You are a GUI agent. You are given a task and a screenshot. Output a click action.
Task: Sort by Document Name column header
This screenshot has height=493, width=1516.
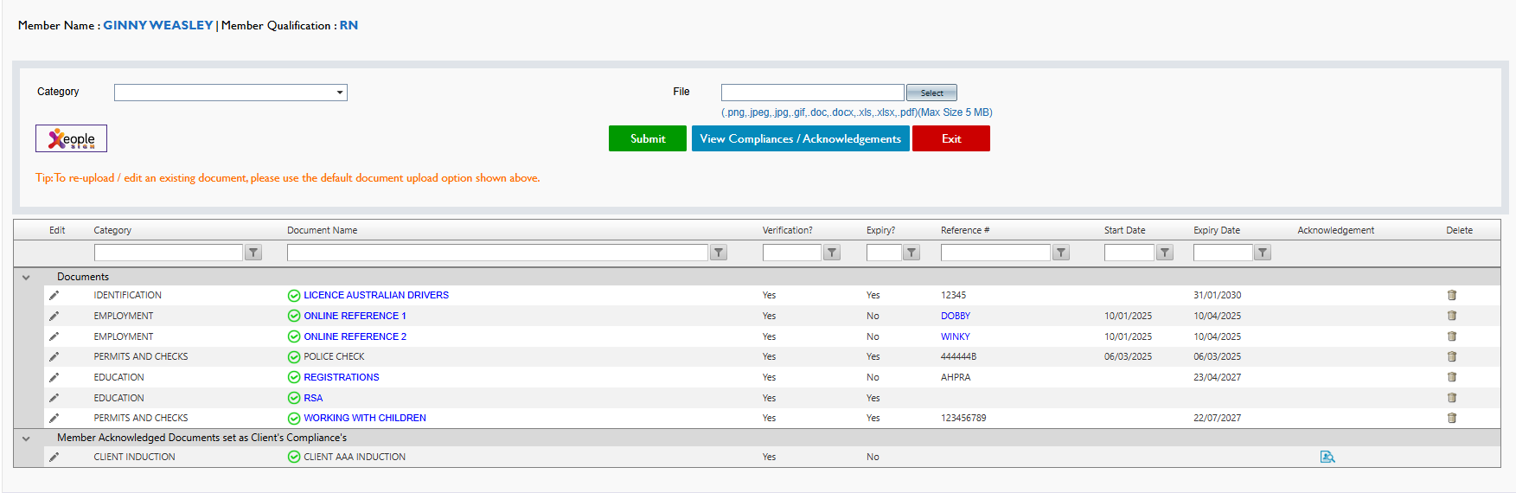pyautogui.click(x=322, y=230)
